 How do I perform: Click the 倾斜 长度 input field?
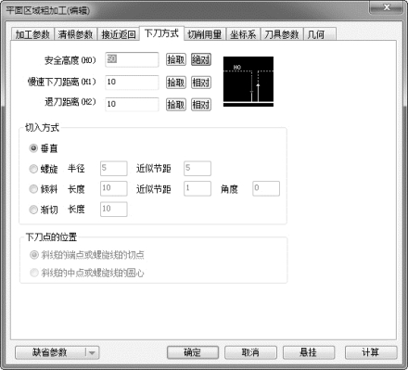pos(114,188)
